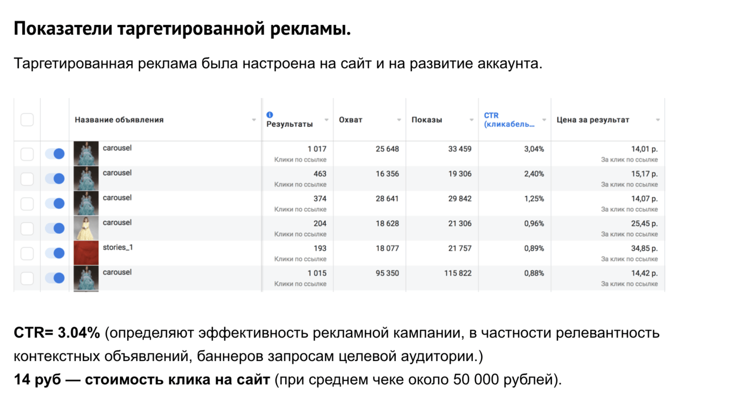Click the 14,01 р. price cell

[x=644, y=149]
